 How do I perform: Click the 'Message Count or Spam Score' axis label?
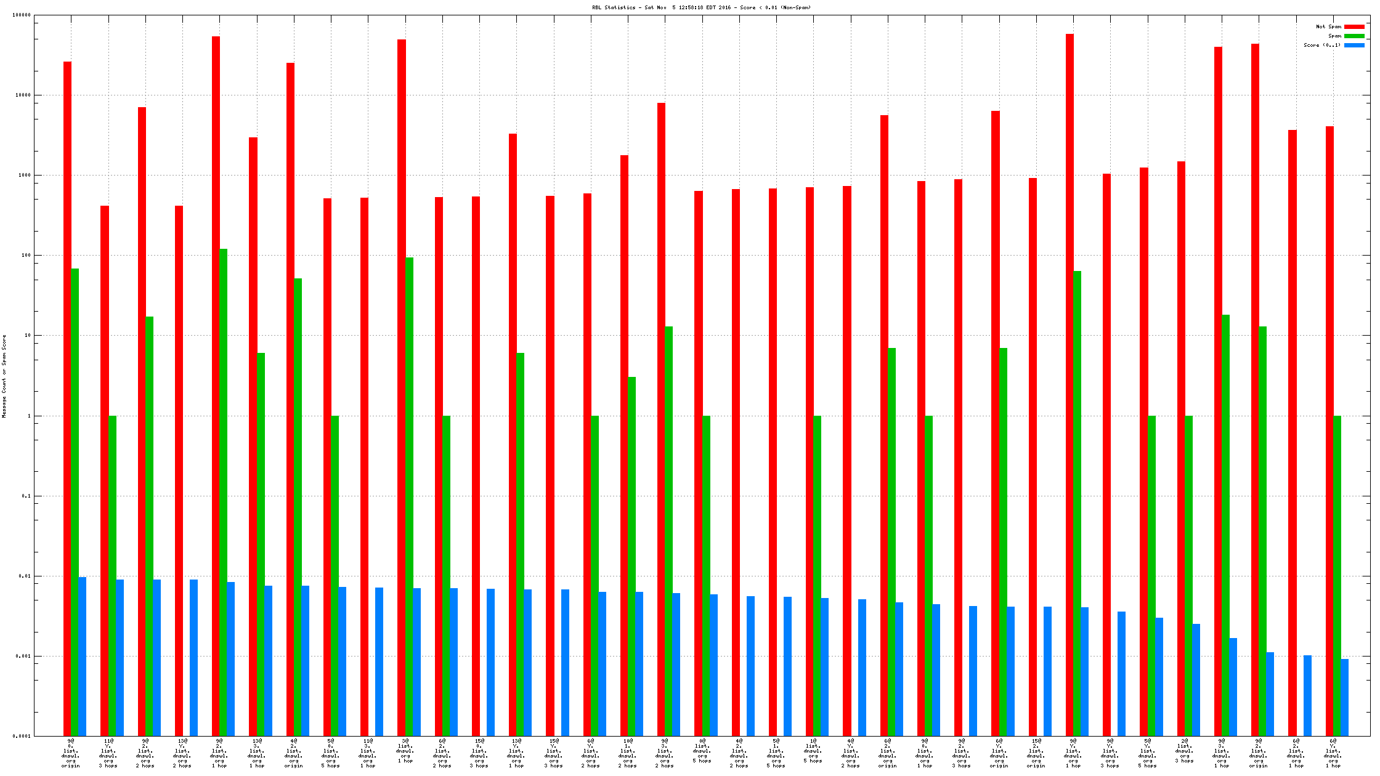pyautogui.click(x=4, y=376)
